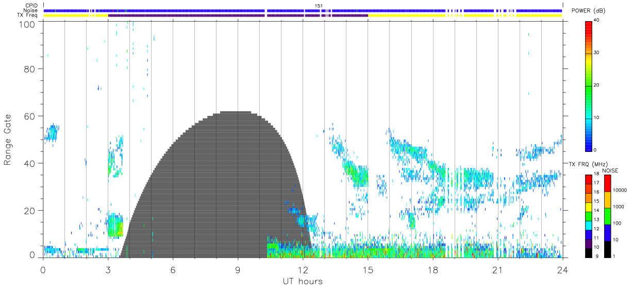Choose the 11 MHz label in TX FRQ legend
Image resolution: width=633 pixels, height=292 pixels.
pos(596,238)
